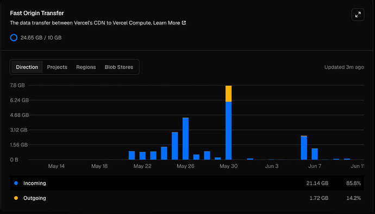The width and height of the screenshot is (375, 214).
Task: Select the May 22 bar in the chart
Action: tap(142, 156)
